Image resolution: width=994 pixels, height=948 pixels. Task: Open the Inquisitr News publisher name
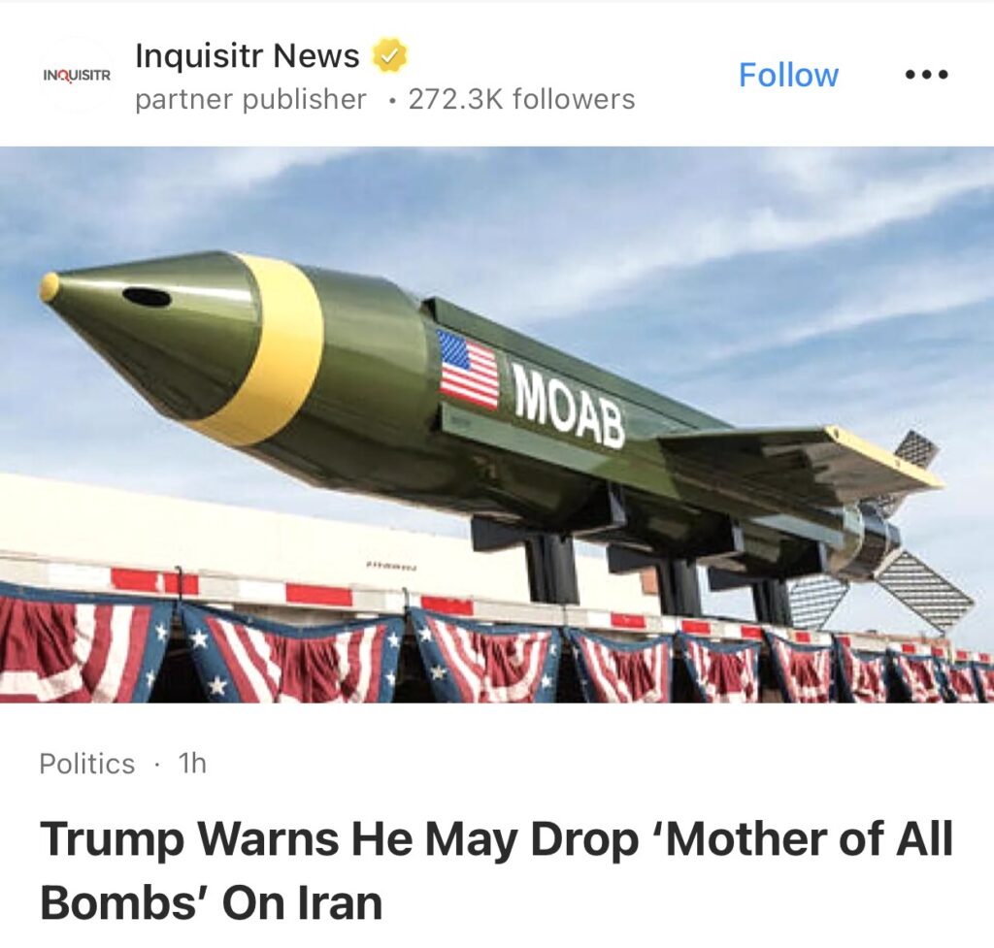(x=248, y=55)
